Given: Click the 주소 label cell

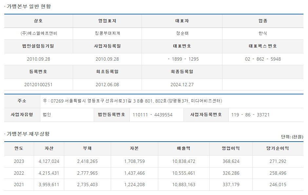Looking at the screenshot, I should click(22, 101).
